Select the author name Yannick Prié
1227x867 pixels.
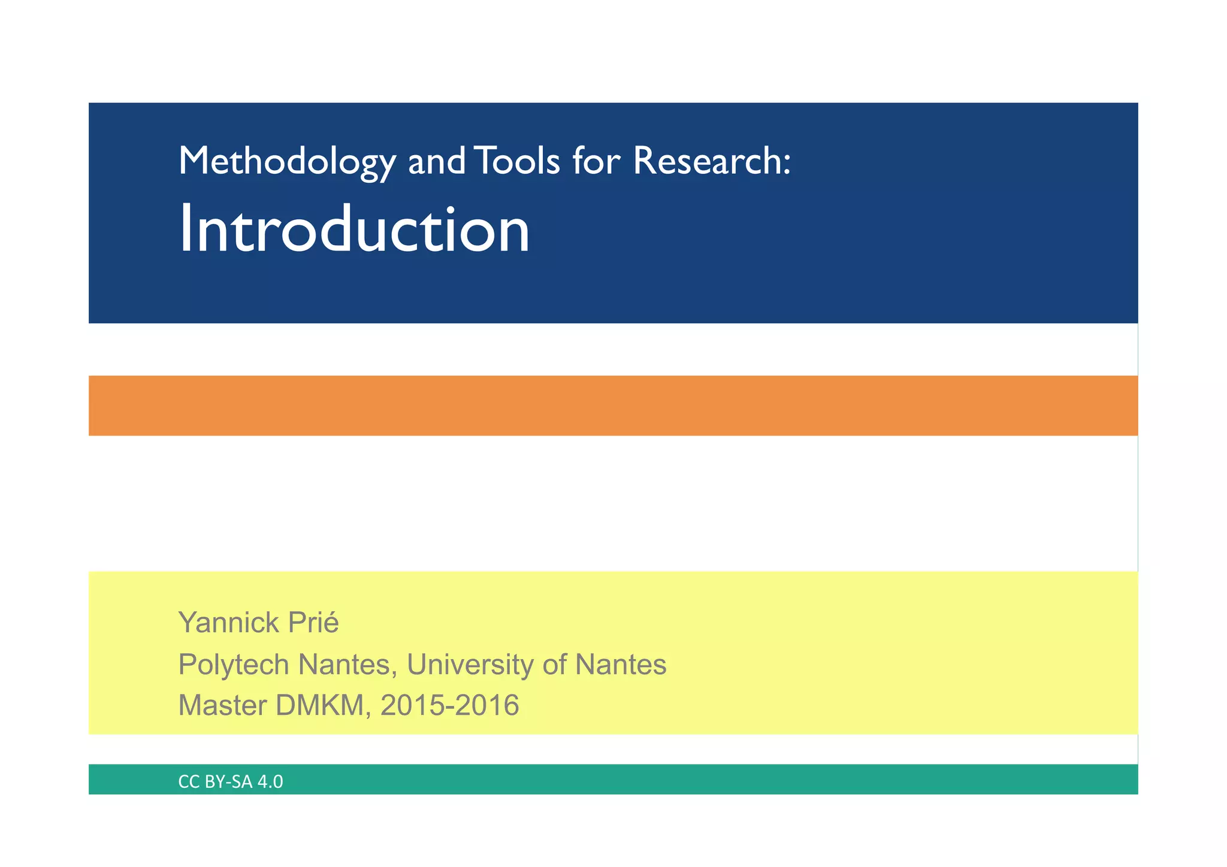pyautogui.click(x=258, y=623)
